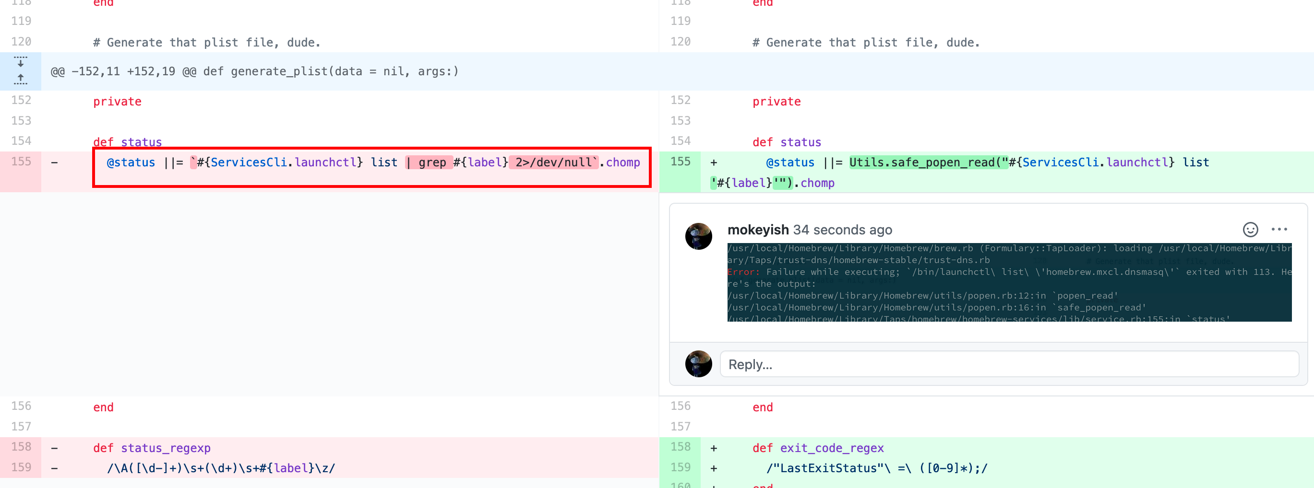This screenshot has height=488, width=1314.
Task: Open mokeyish's profile via the username link
Action: tap(759, 230)
